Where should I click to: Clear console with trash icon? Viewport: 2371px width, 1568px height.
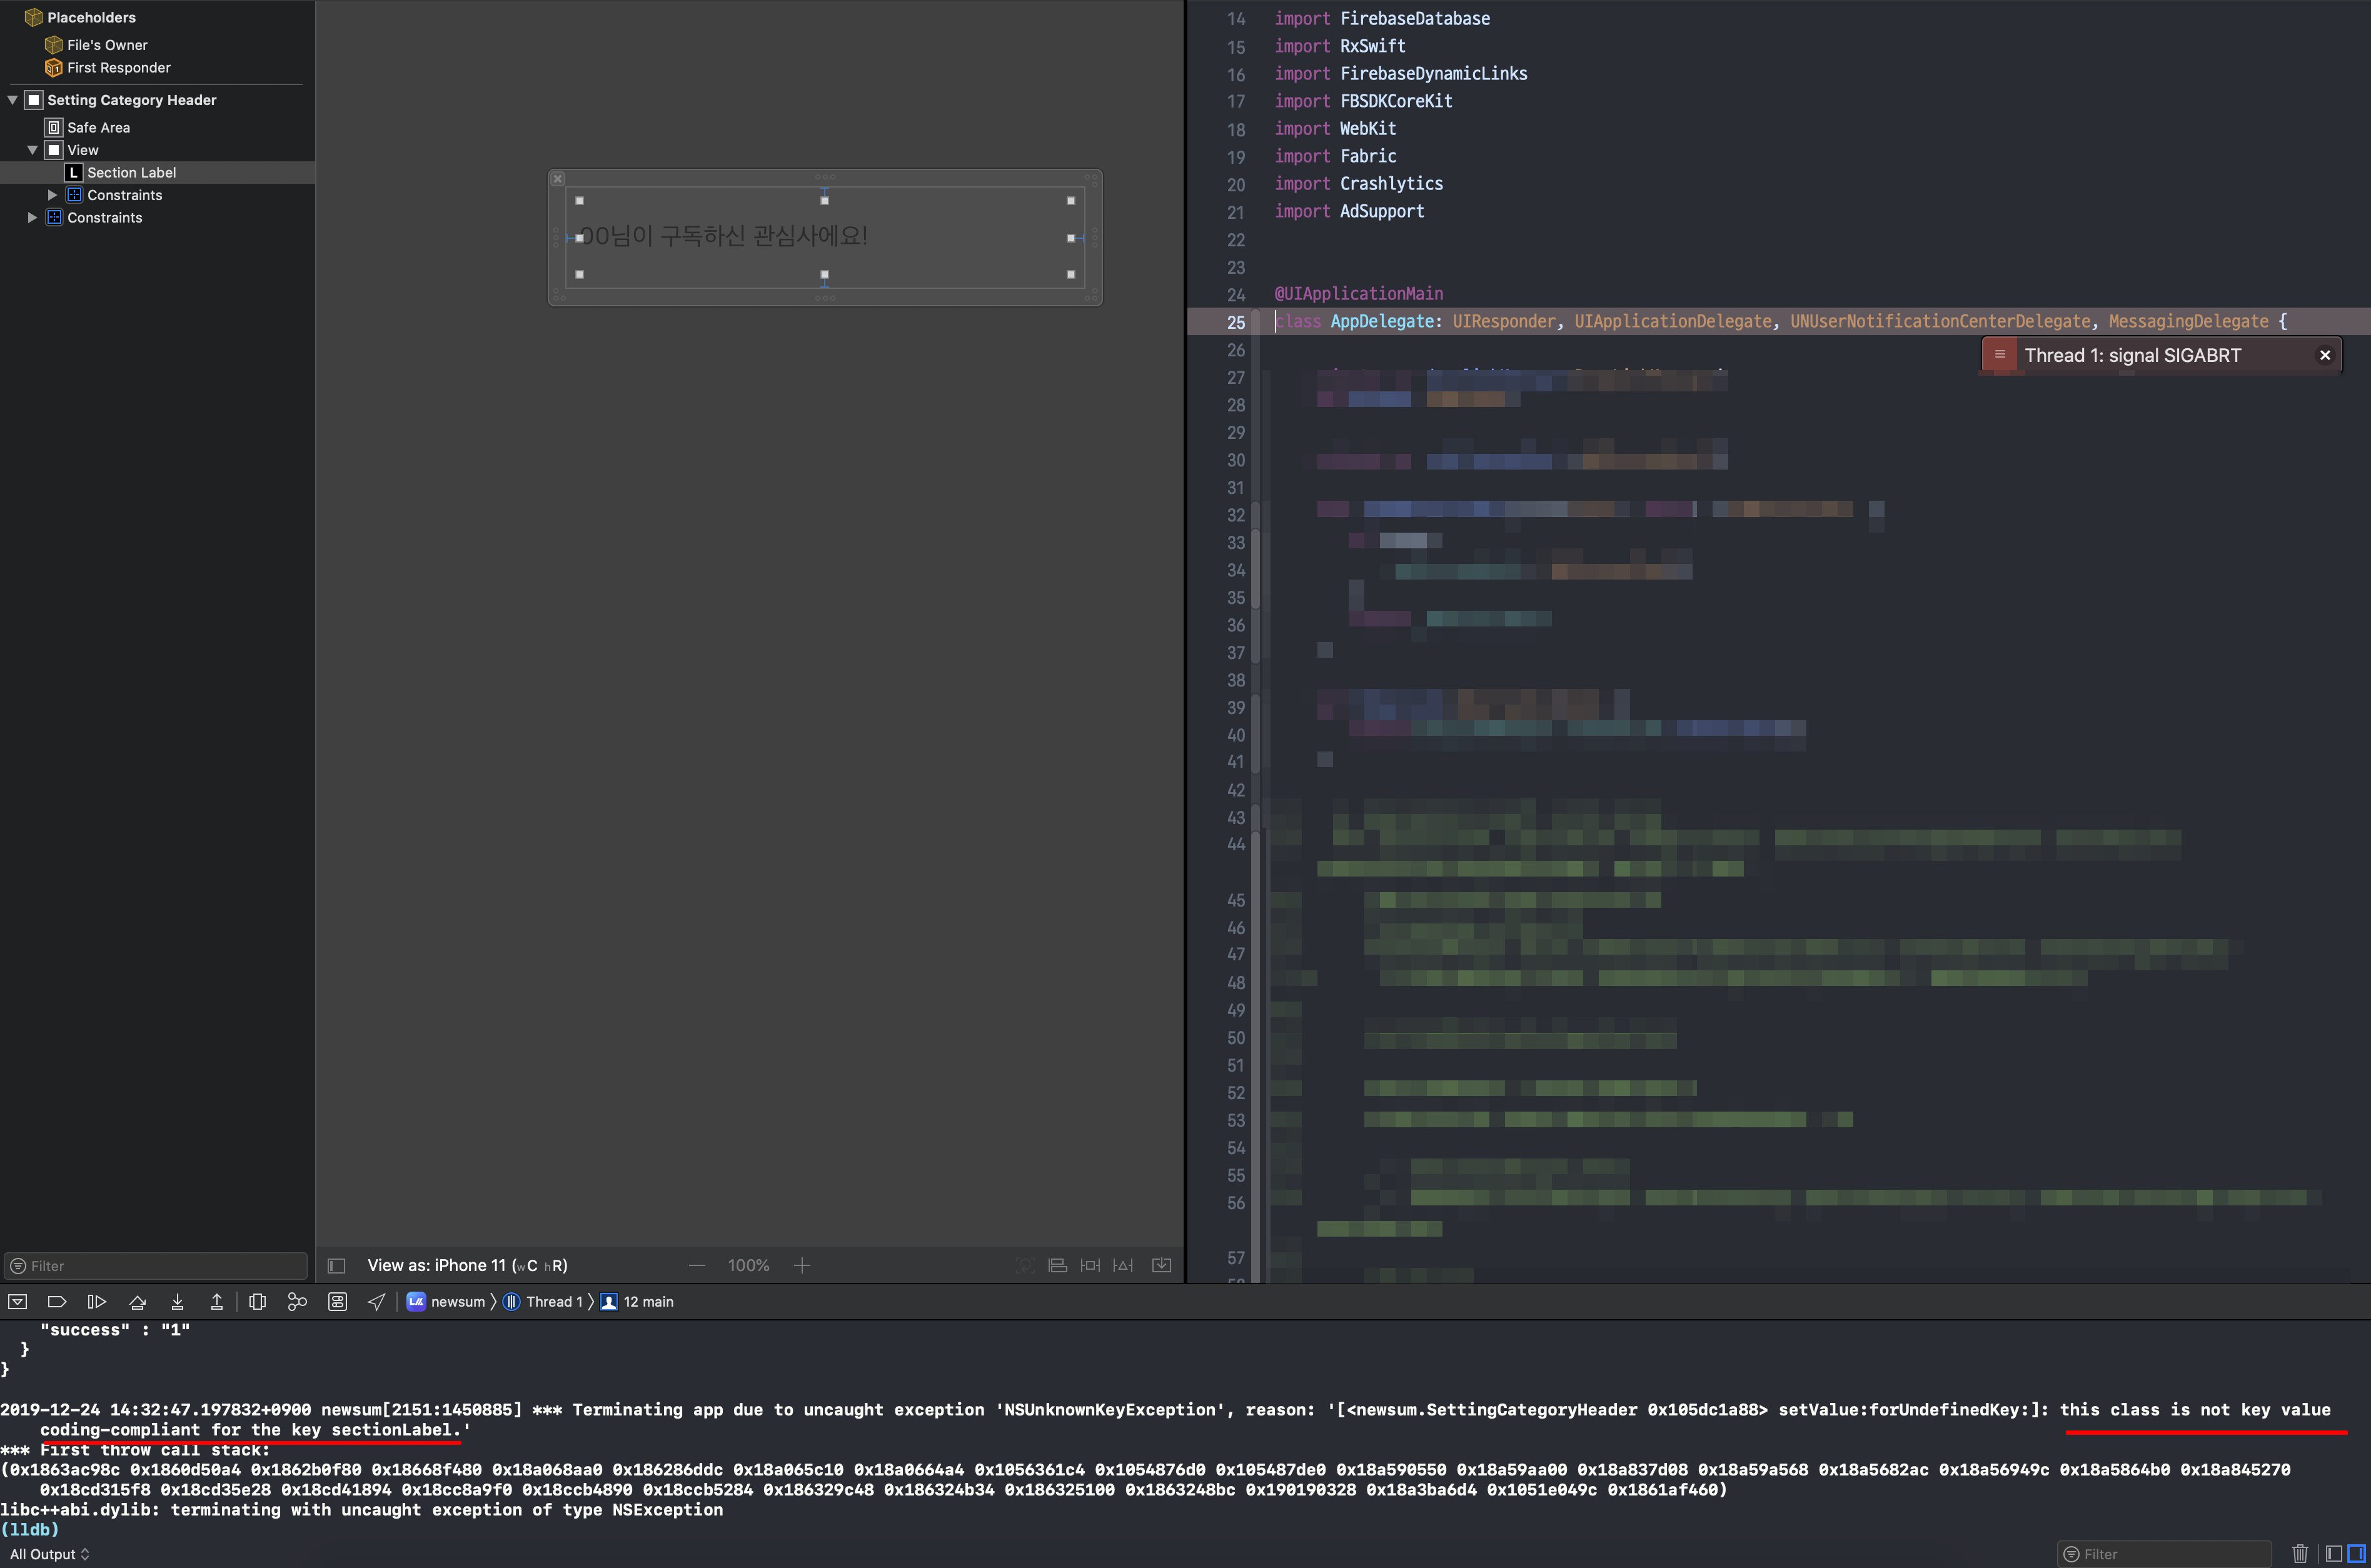click(2300, 1553)
